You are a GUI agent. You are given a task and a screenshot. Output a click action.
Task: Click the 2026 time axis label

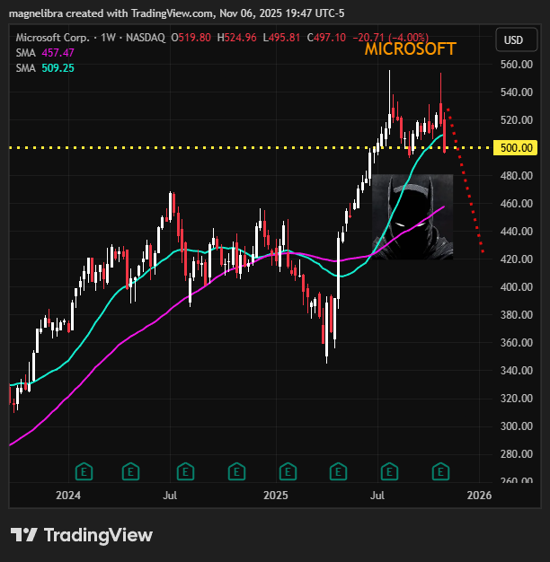click(479, 496)
